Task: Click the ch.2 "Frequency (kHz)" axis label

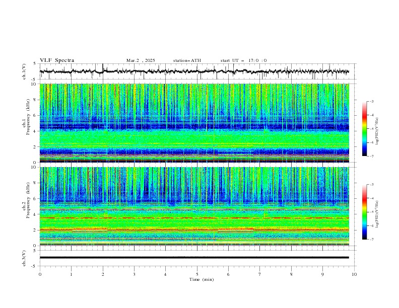Action: click(x=28, y=200)
